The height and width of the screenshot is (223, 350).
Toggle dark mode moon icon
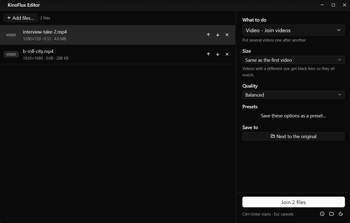click(x=341, y=214)
